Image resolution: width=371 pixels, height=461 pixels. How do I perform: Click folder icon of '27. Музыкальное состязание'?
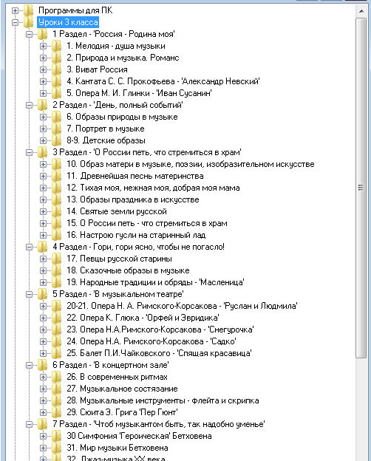point(56,389)
